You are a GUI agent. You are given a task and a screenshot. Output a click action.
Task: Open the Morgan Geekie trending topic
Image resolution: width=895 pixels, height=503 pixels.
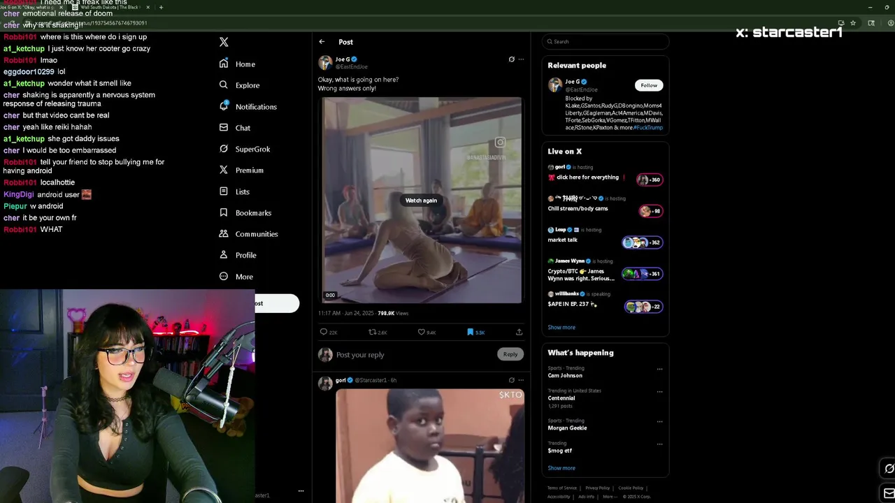click(x=567, y=428)
